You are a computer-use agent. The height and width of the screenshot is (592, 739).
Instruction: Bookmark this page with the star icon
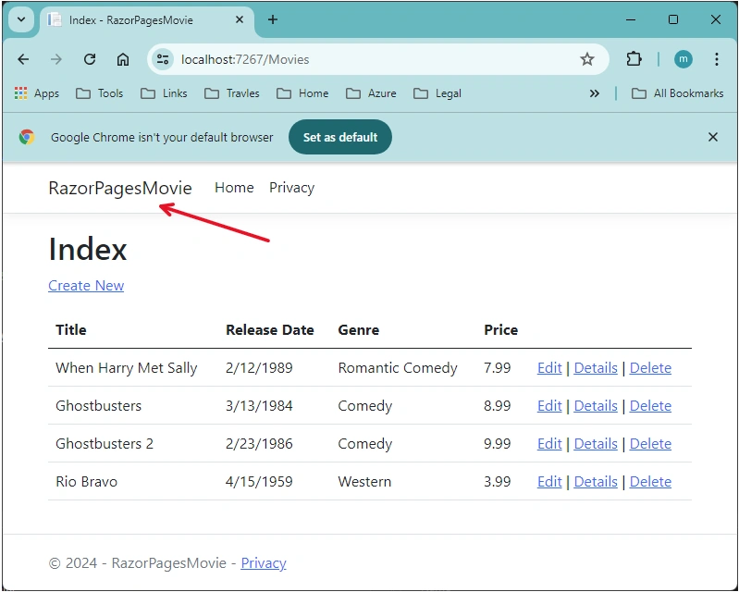pos(586,59)
